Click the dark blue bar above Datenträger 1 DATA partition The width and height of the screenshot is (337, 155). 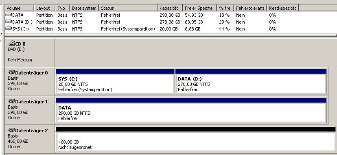(191, 100)
